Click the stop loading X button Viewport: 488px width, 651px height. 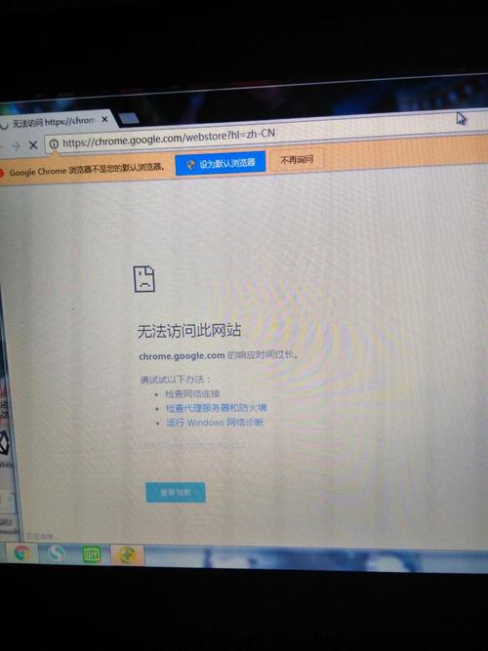coord(33,144)
